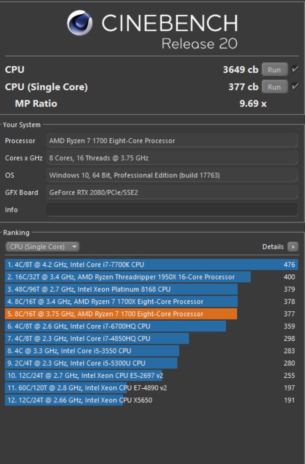Select the Ryzen Threadripper 1950X result bar
The image size is (305, 464).
pos(123,277)
